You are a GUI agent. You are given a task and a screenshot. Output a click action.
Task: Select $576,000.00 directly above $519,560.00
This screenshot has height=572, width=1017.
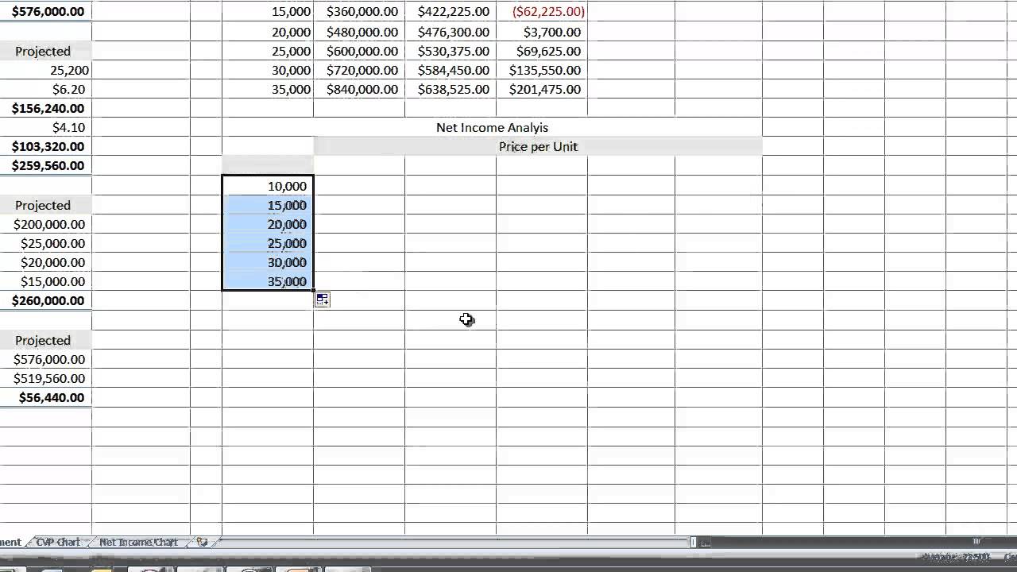pyautogui.click(x=45, y=359)
